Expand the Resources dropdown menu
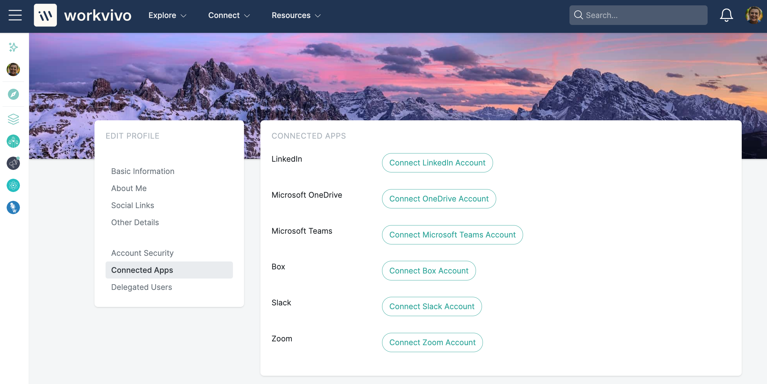 (x=296, y=15)
